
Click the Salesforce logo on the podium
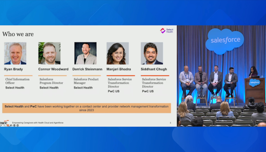pyautogui.click(x=254, y=82)
